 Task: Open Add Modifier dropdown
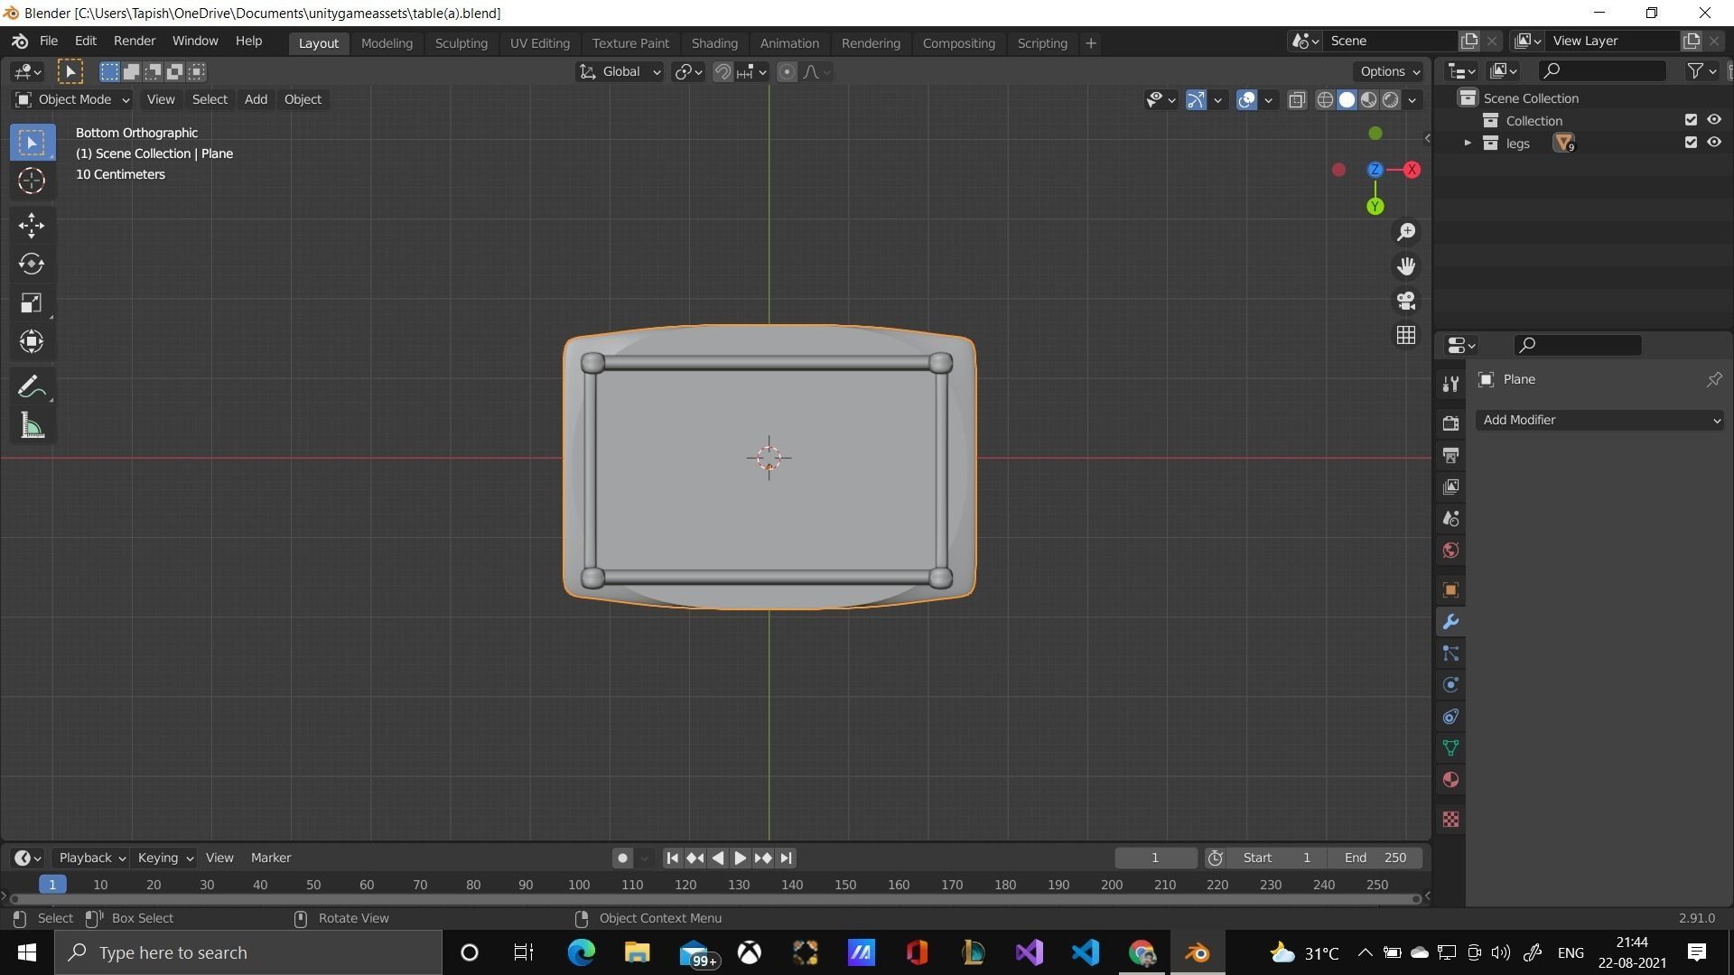pos(1599,420)
